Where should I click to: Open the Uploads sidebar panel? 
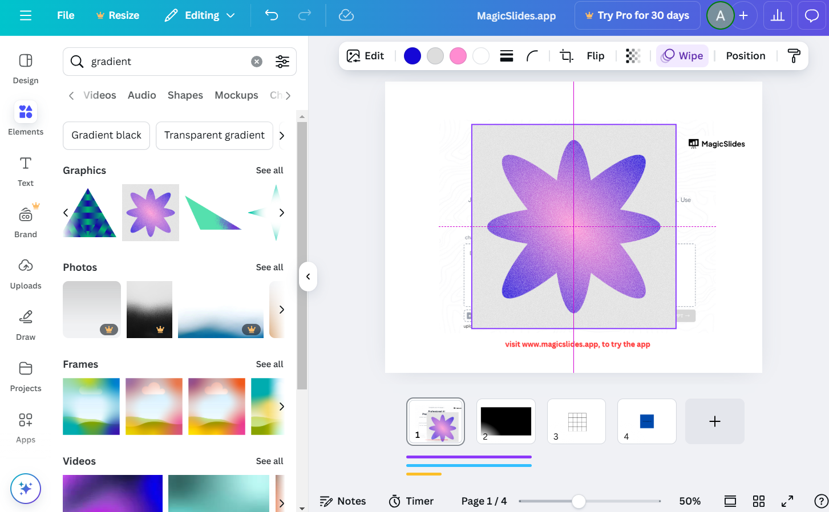tap(26, 274)
